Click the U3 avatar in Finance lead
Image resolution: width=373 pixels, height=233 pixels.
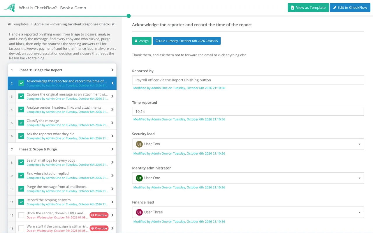[x=139, y=212]
